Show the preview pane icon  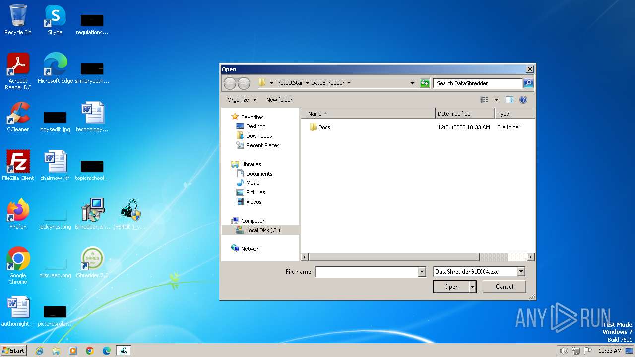pyautogui.click(x=509, y=100)
